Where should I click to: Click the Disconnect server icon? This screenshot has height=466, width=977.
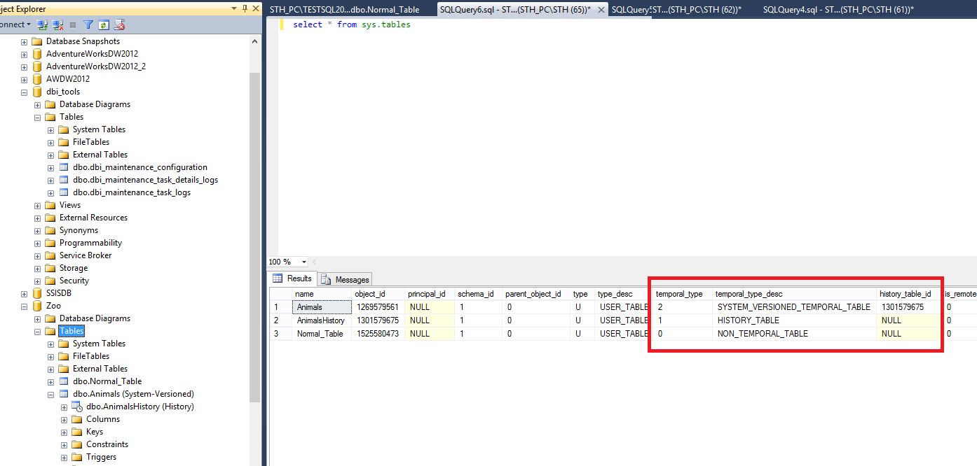(x=57, y=24)
